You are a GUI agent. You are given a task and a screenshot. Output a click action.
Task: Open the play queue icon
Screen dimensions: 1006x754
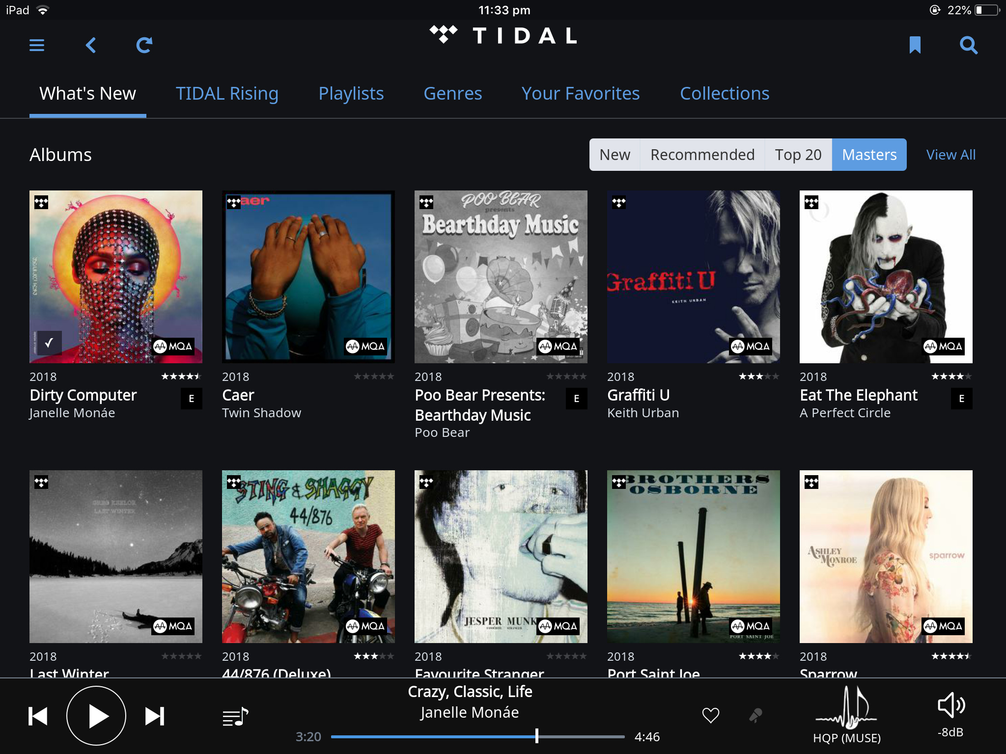coord(235,717)
